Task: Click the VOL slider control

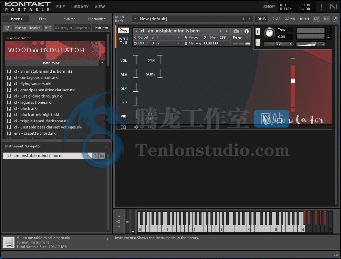Action: click(x=136, y=60)
